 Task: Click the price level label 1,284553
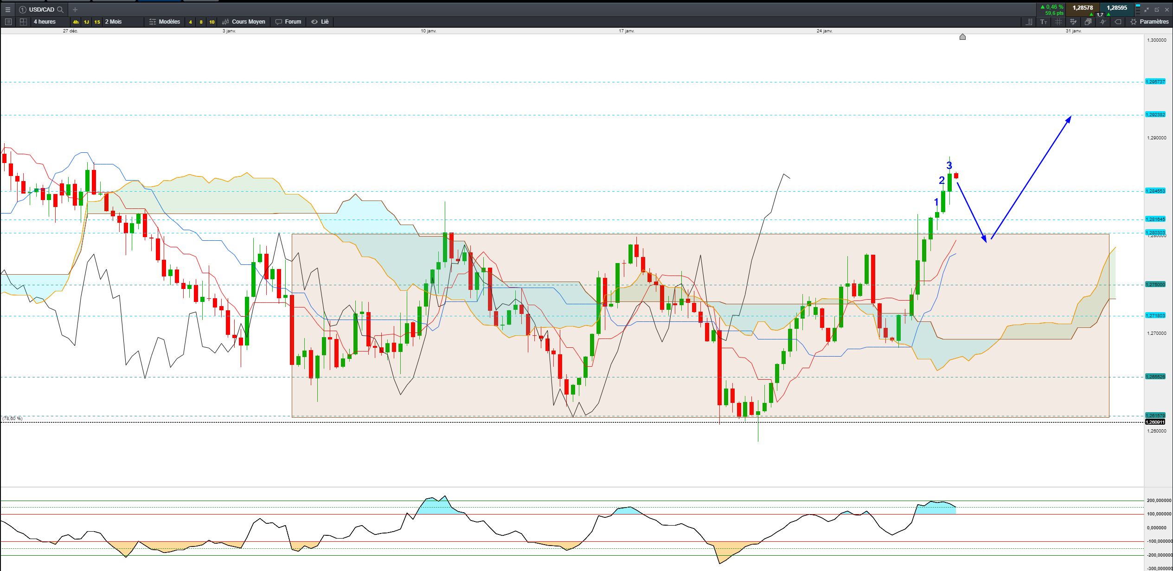pyautogui.click(x=1155, y=191)
